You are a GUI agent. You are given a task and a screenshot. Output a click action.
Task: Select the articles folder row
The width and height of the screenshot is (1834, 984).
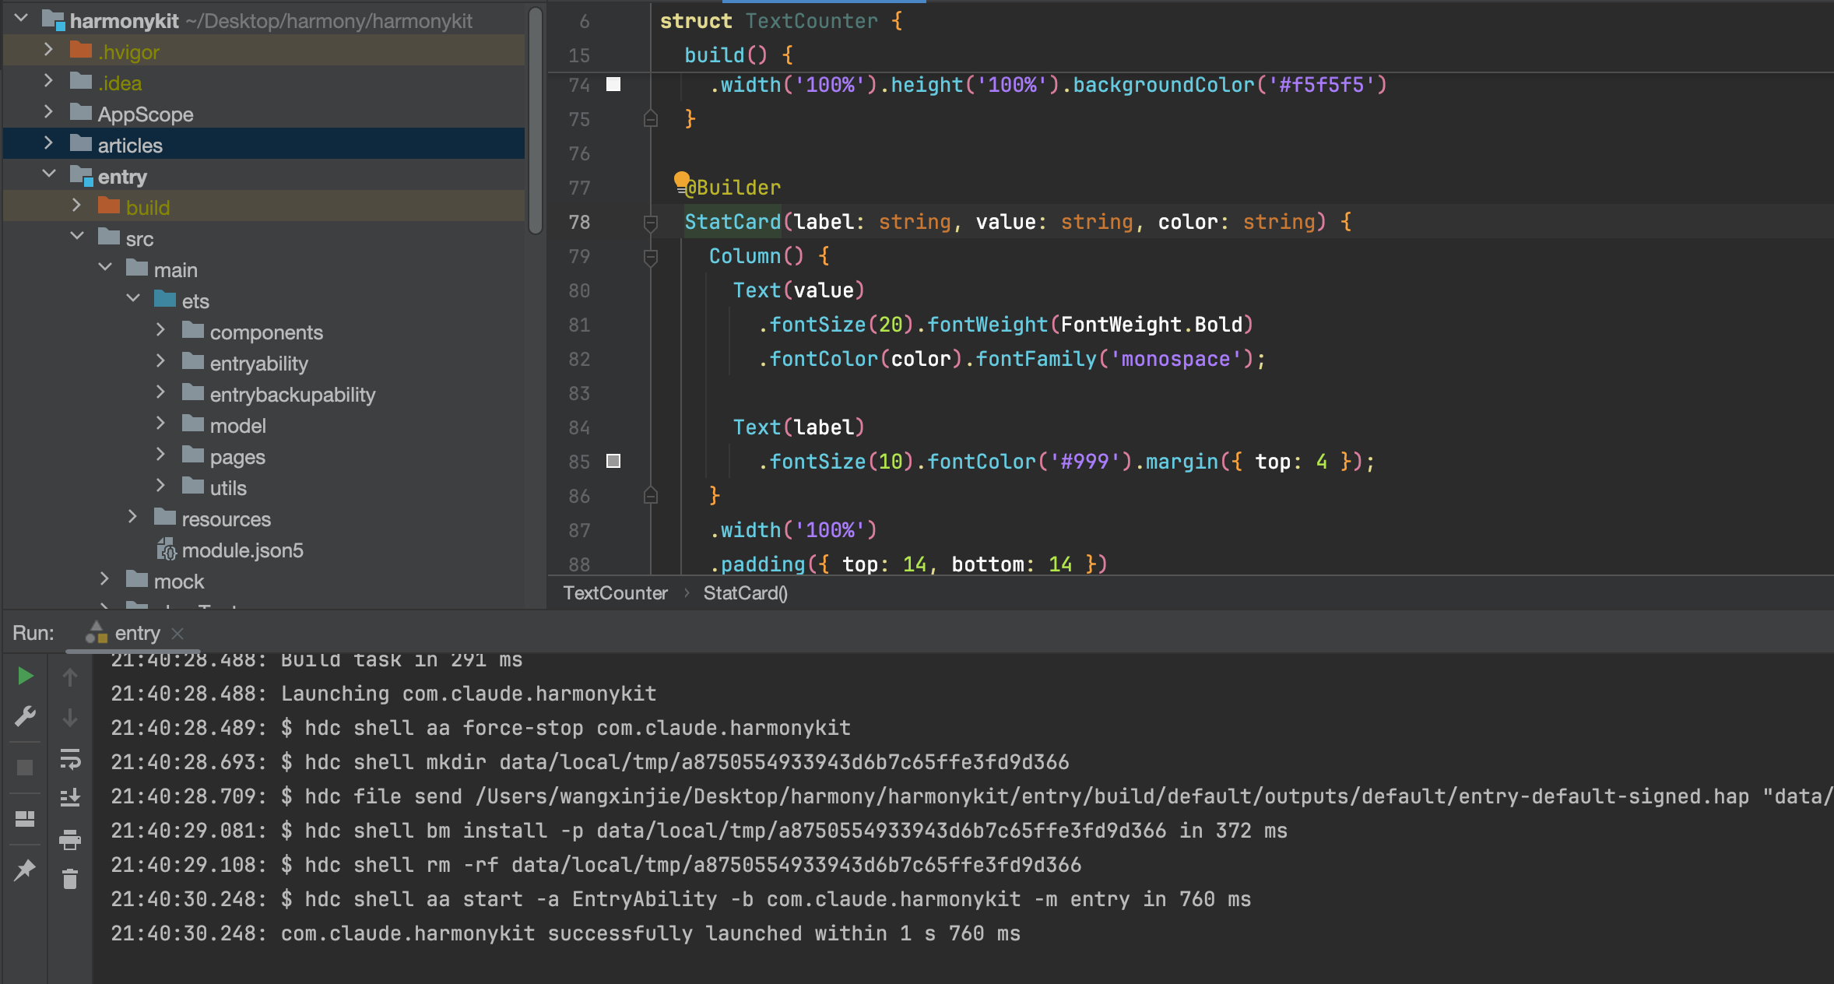point(264,144)
